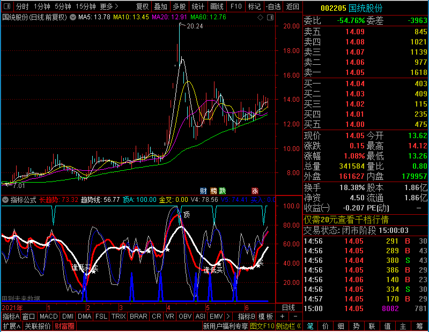Click the 画线 drawing tool button

tap(217, 6)
